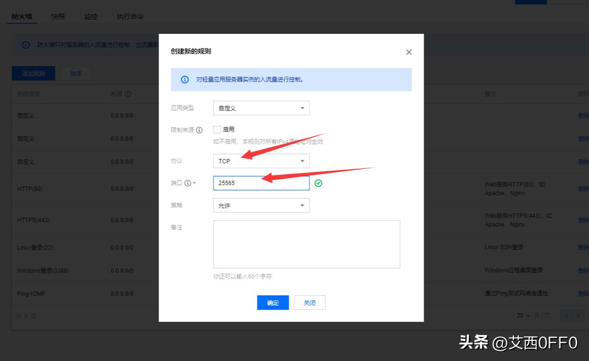Viewport: 589px width, 361px height.
Task: Click the first-page pagination arrow icon
Action: 566,315
